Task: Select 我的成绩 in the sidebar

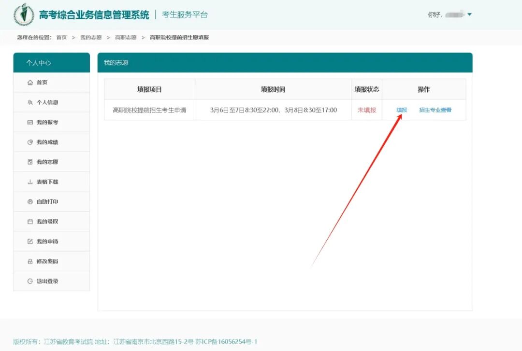Action: coord(52,142)
